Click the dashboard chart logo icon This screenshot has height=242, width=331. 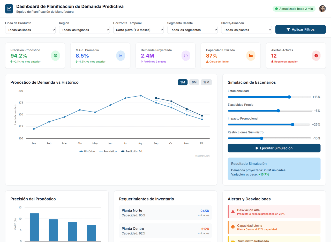click(9, 9)
